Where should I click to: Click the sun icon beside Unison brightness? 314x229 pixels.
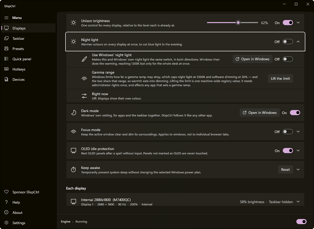pyautogui.click(x=74, y=23)
